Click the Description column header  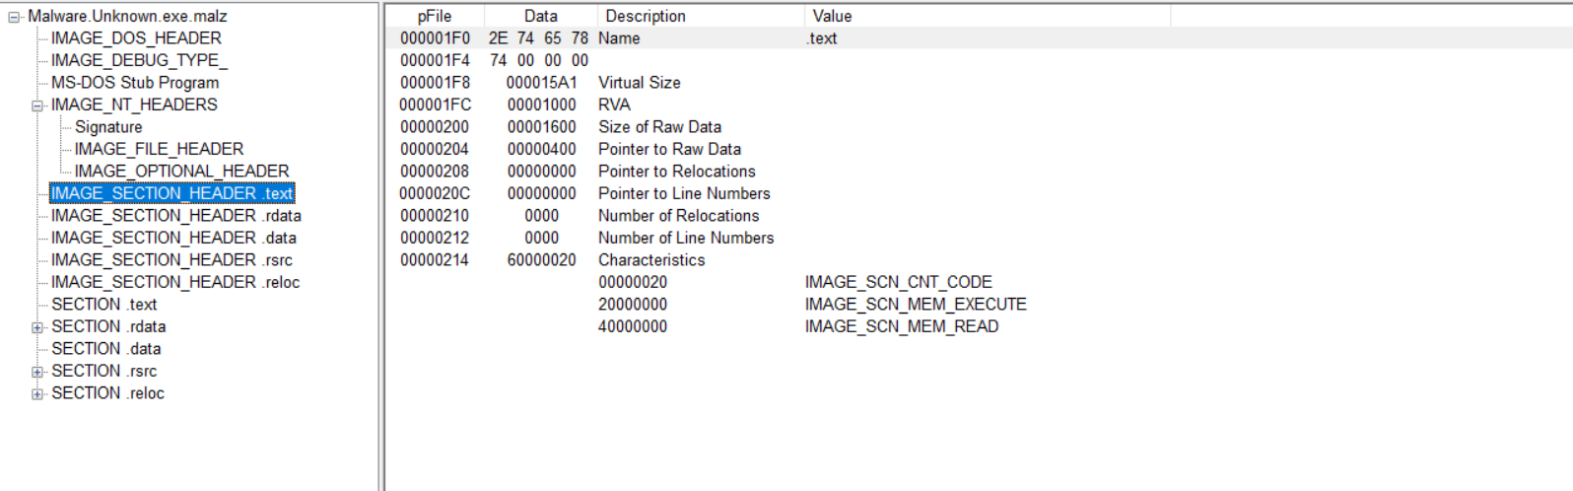646,16
